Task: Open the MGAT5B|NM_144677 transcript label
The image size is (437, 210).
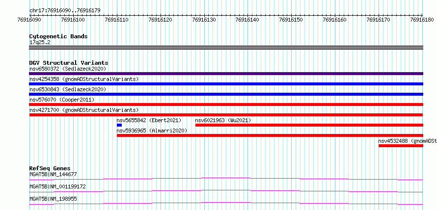Action: (x=53, y=174)
